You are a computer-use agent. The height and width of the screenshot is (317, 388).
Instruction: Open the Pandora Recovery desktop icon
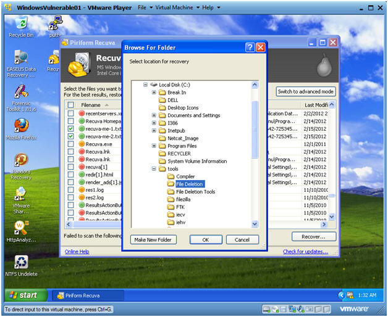point(21,166)
